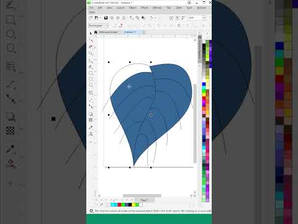Click the cloud download icon

coord(118,18)
